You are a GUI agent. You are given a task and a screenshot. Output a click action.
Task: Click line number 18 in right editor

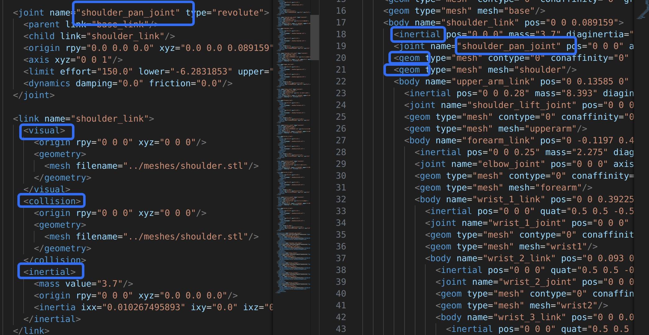[x=341, y=34]
